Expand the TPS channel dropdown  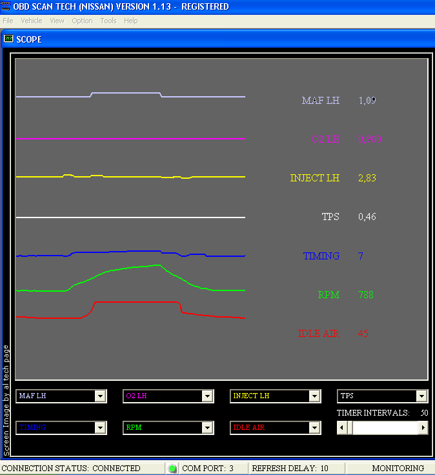pos(421,396)
